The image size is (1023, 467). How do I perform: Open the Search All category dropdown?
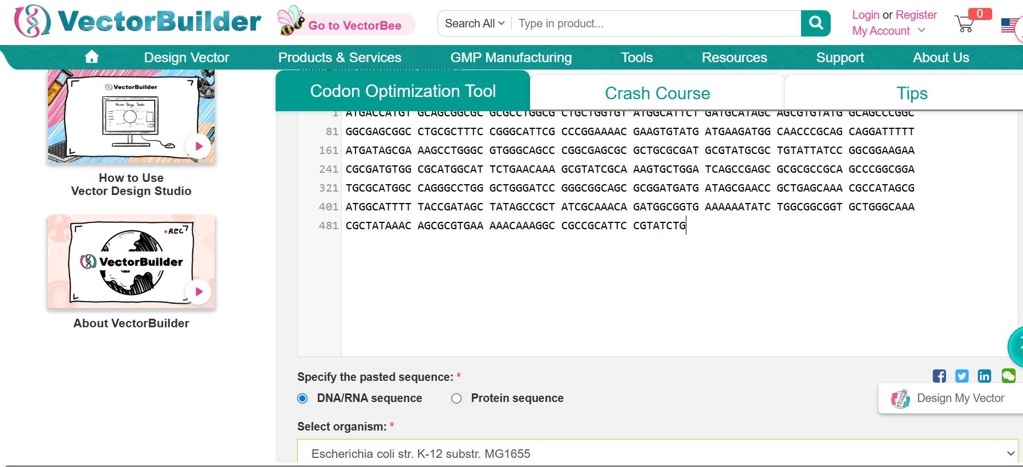click(474, 23)
